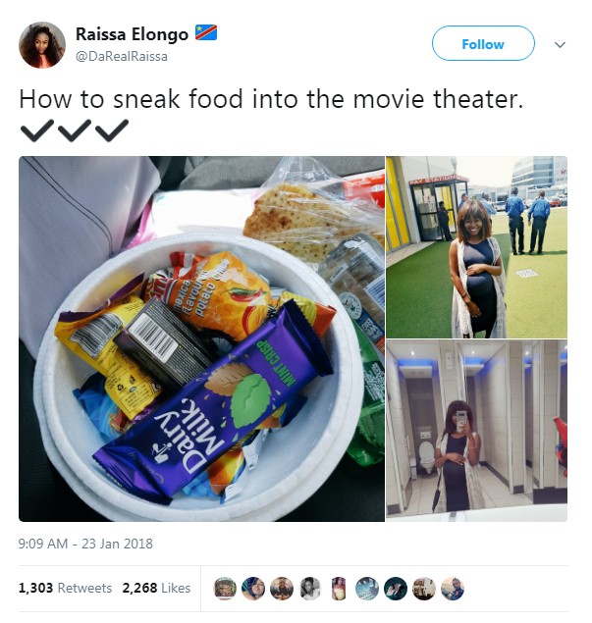Expand the tweet options chevron
This screenshot has height=623, width=592.
tap(560, 44)
